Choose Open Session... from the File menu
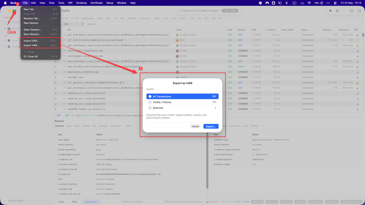The image size is (365, 205). click(x=41, y=30)
